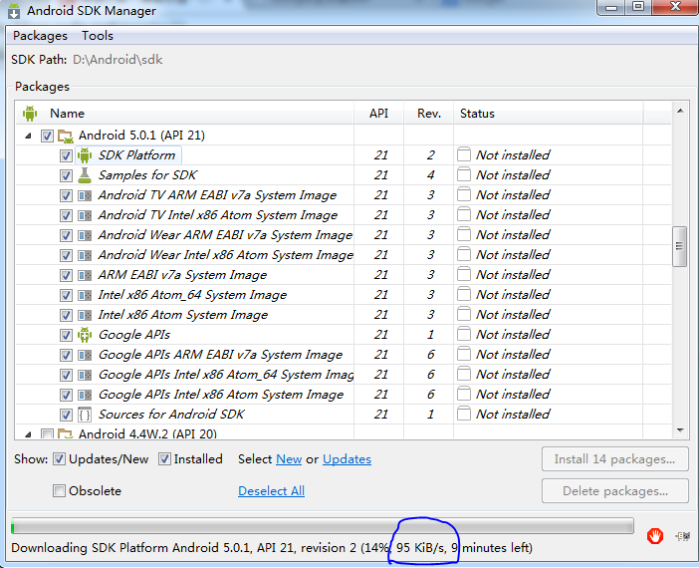Click the downloading status text at bottom
Screen dimensions: 699x568
pyautogui.click(x=272, y=548)
